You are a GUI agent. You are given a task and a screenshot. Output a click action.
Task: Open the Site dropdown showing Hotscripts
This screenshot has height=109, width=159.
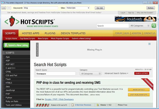(78, 8)
